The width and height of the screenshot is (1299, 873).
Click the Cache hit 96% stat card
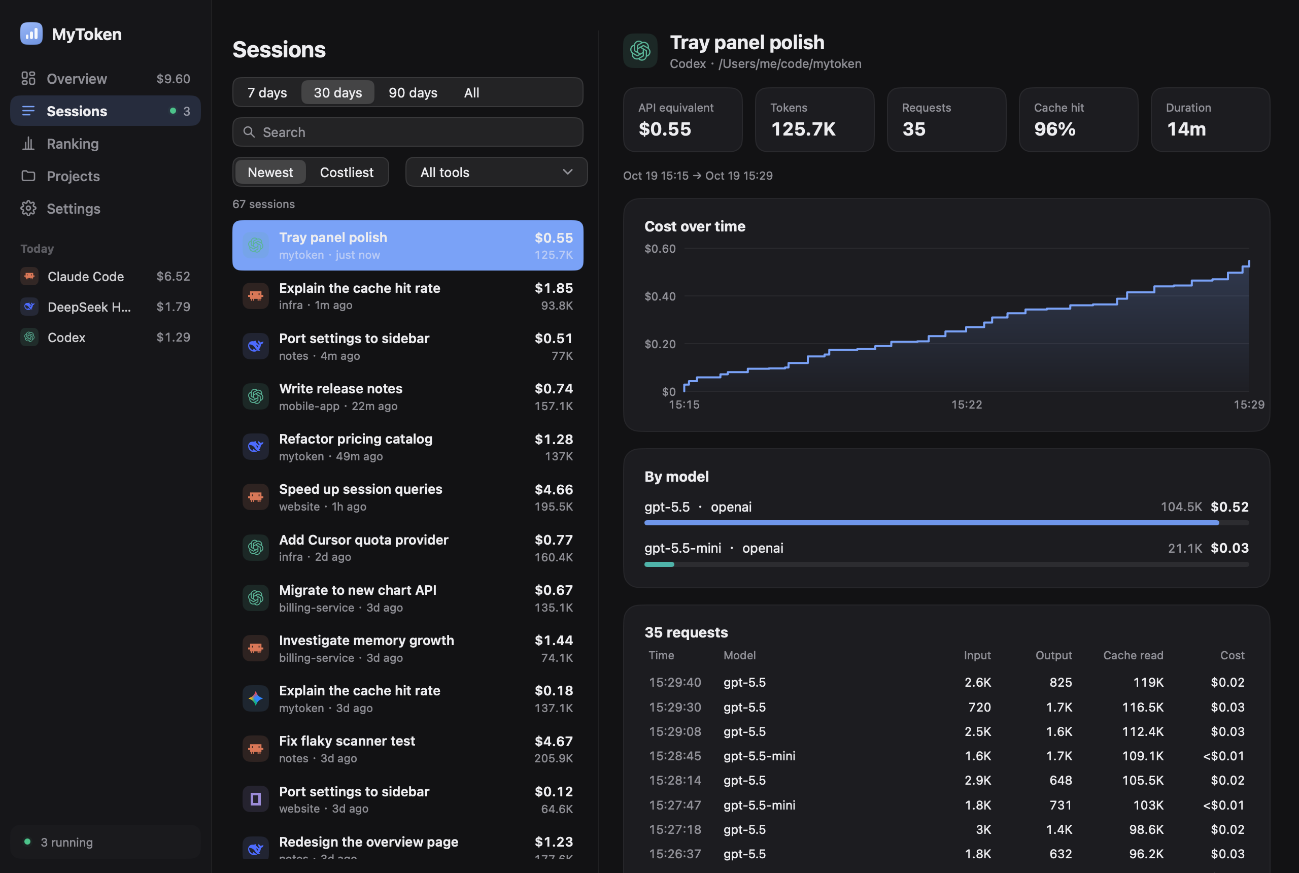pos(1078,120)
